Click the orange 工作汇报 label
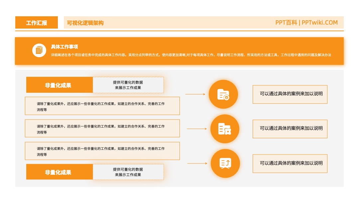This screenshot has height=202, width=359. [37, 22]
